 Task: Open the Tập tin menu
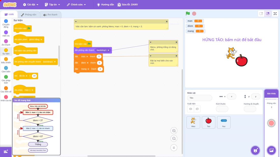52,5
